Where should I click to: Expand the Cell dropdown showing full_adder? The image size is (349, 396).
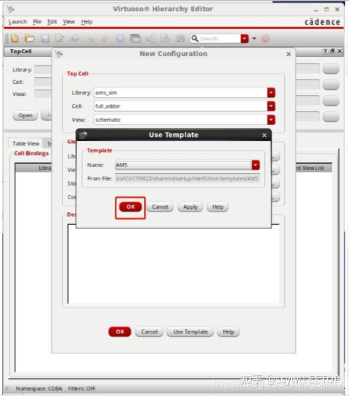(271, 106)
